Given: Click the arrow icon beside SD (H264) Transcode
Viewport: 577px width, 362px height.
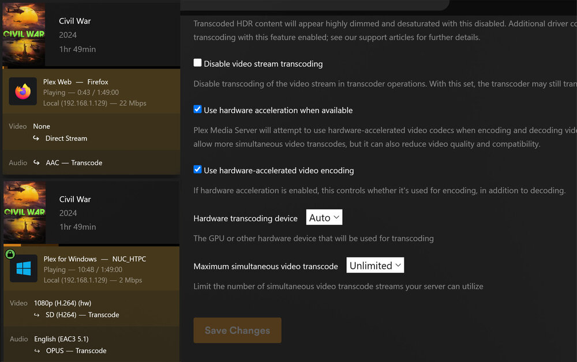Looking at the screenshot, I should coord(37,315).
